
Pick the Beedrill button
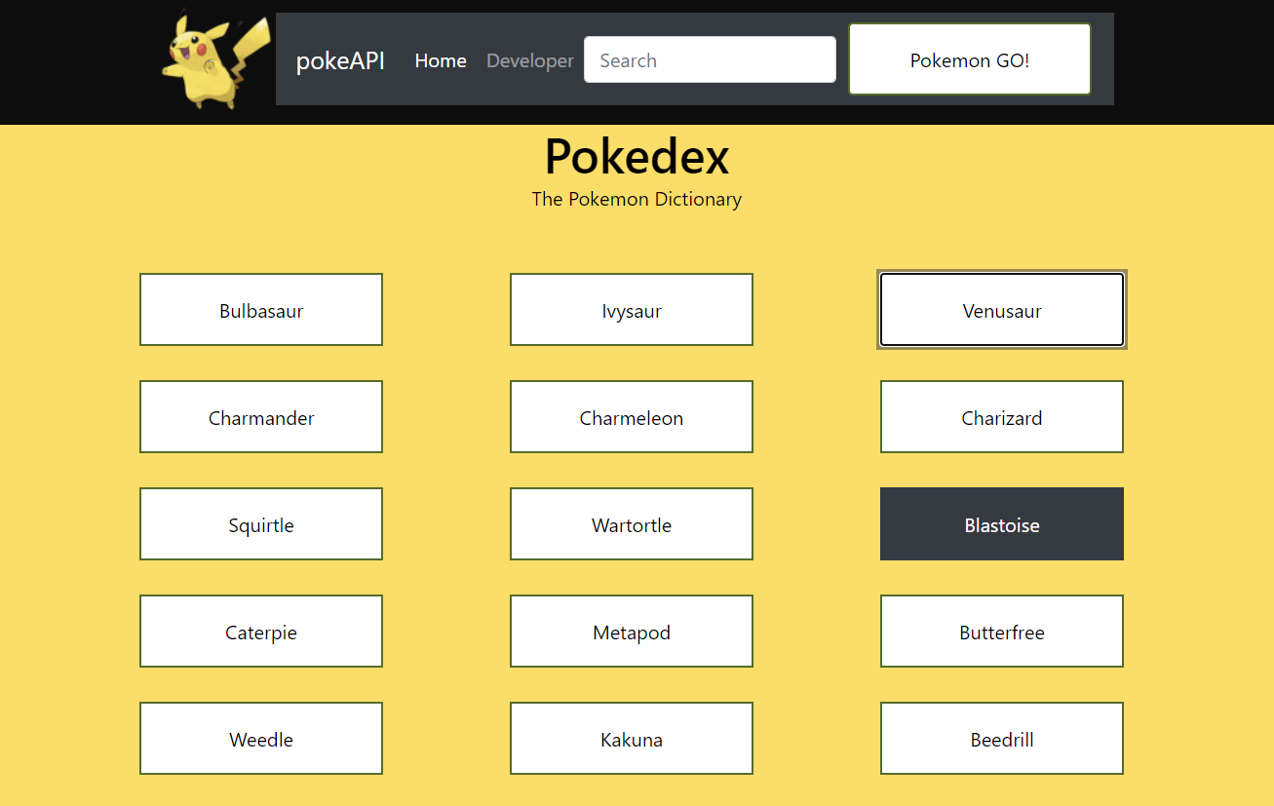pyautogui.click(x=1002, y=739)
